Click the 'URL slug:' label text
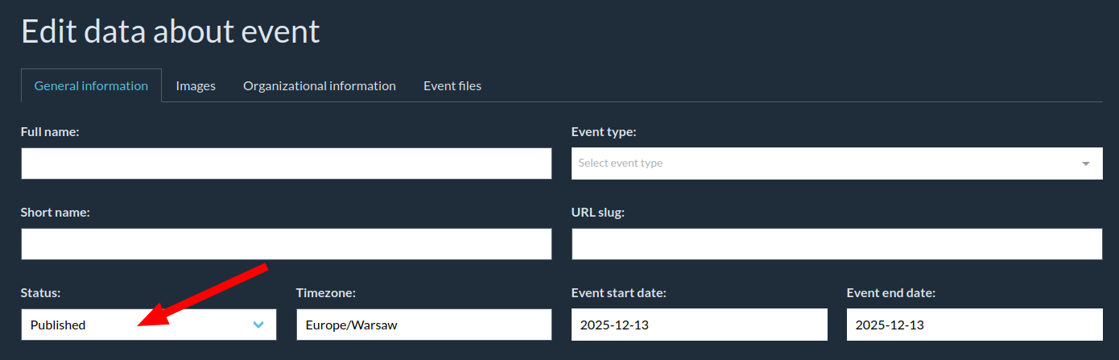Screen dimensions: 1119x360 click(x=598, y=213)
